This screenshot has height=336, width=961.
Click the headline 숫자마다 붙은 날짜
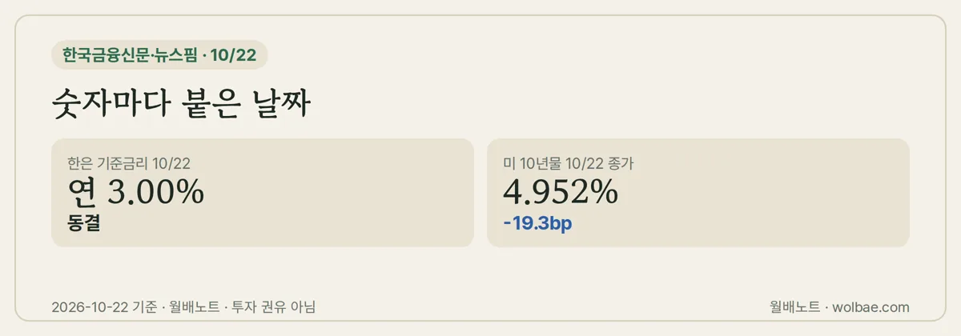click(180, 105)
